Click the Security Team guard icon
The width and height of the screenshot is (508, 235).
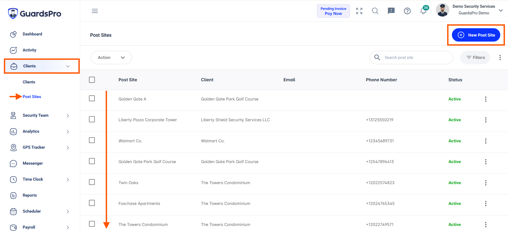tap(13, 115)
